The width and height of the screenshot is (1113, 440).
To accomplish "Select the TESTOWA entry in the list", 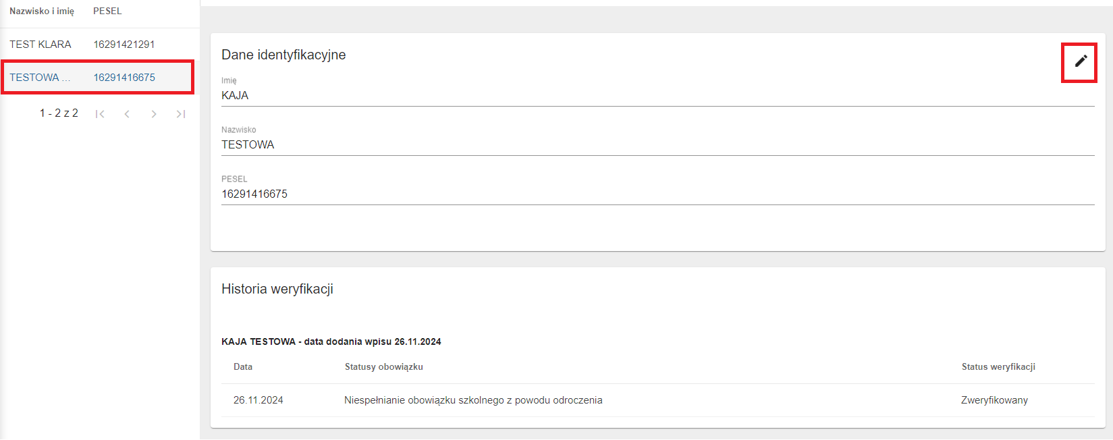I will tap(39, 78).
